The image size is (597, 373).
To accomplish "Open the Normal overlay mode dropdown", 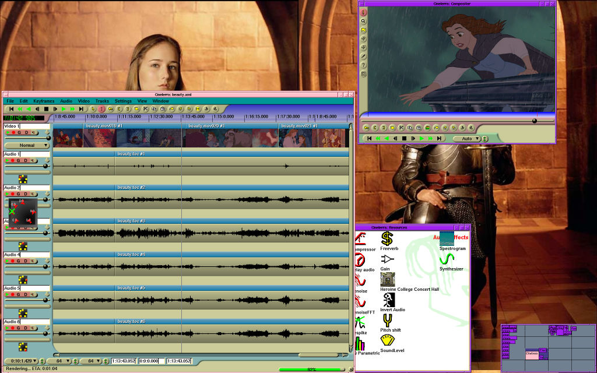I will [27, 145].
